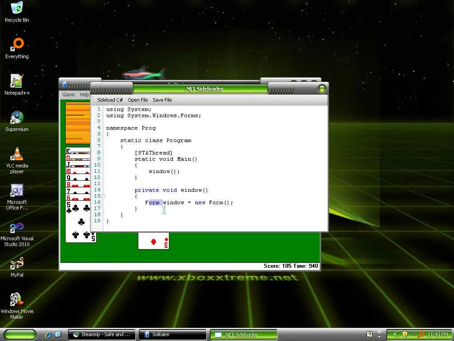The height and width of the screenshot is (341, 454).
Task: Open the Recycle Bin desktop icon
Action: point(17,12)
